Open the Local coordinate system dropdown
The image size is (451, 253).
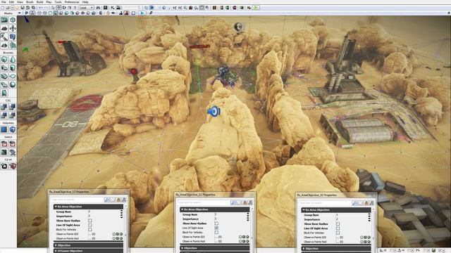(87, 8)
